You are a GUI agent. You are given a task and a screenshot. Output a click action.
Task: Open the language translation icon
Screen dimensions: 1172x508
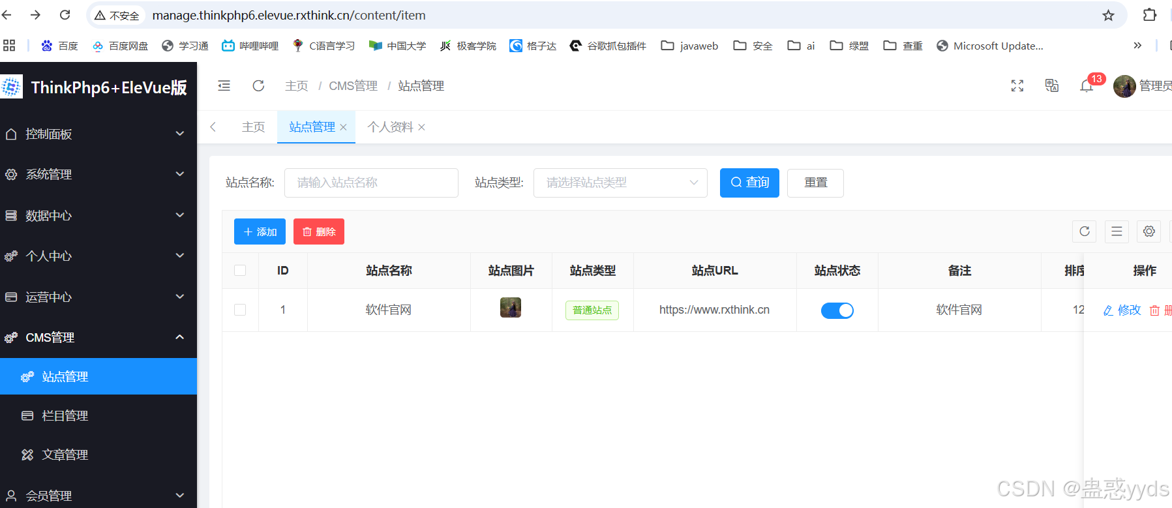point(1051,85)
